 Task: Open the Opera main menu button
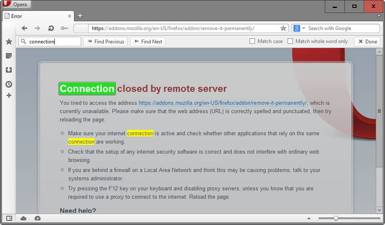[17, 5]
